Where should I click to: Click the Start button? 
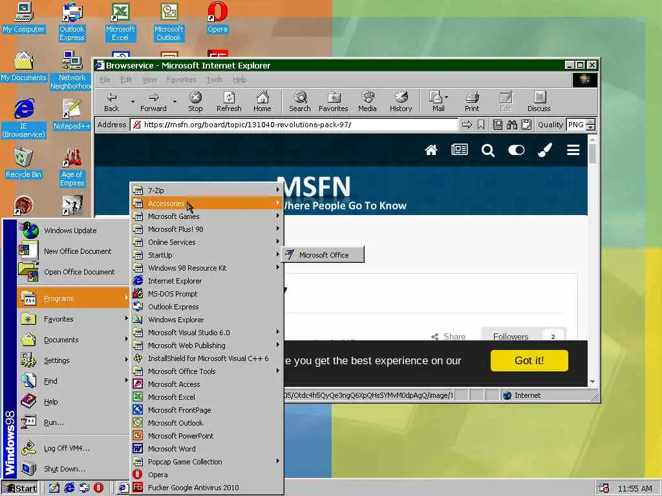pyautogui.click(x=20, y=488)
